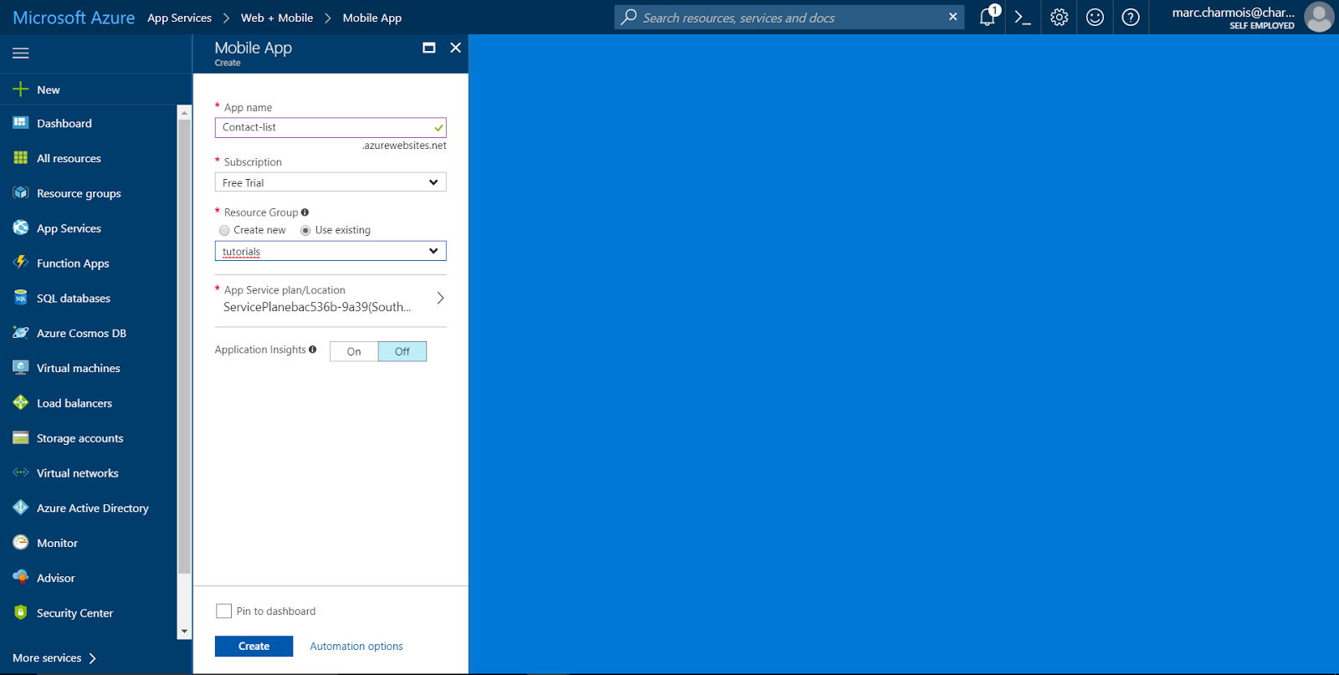
Task: Open Automation options link
Action: (x=357, y=647)
